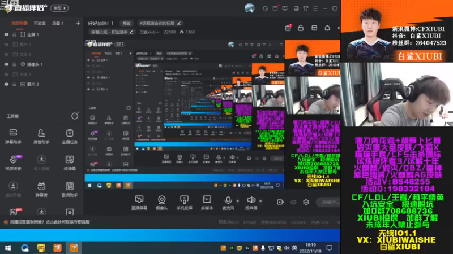This screenshot has height=254, width=453.
Task: Add a new scene with the main plus button
Action: pyautogui.click(x=78, y=23)
